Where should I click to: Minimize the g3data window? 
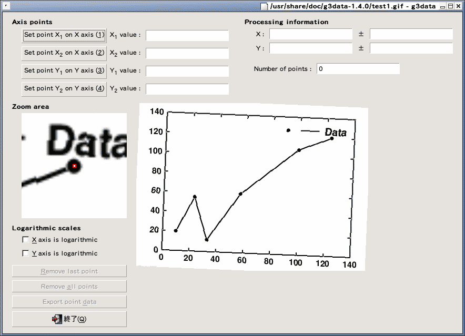point(442,6)
